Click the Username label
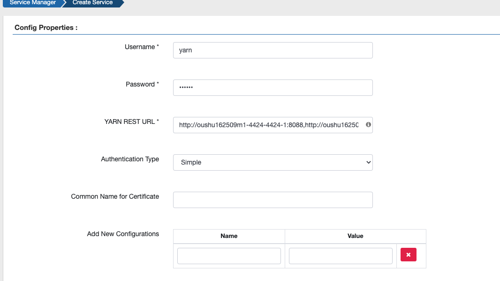500x281 pixels. click(142, 47)
